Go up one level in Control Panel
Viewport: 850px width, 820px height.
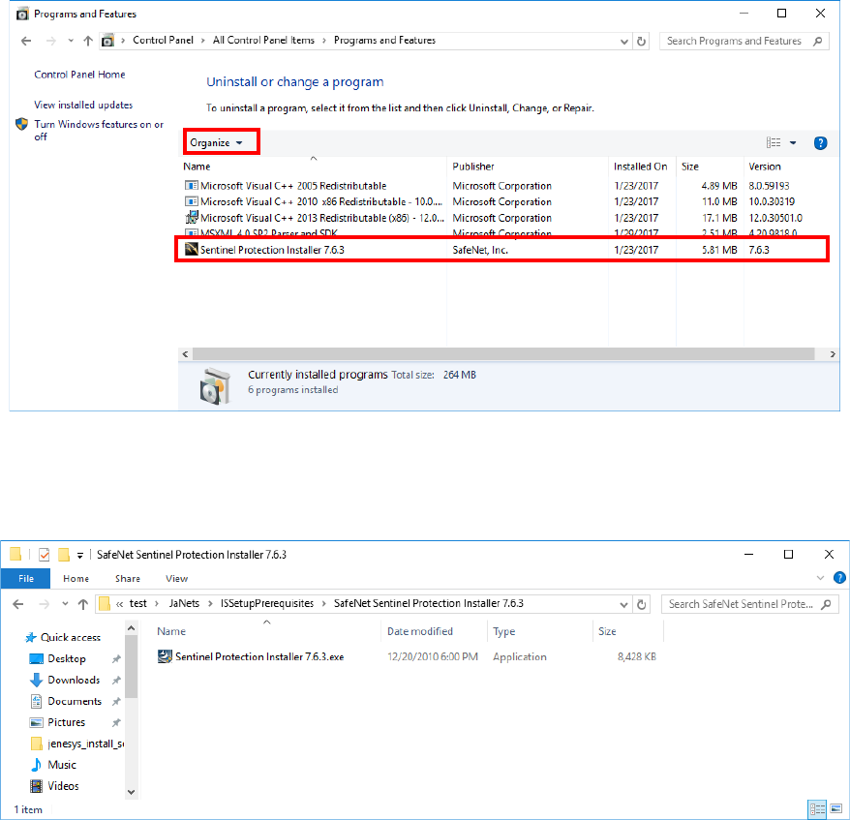88,41
